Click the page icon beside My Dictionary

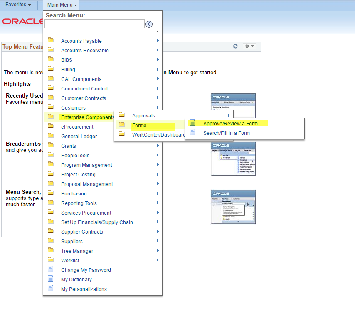pos(50,278)
